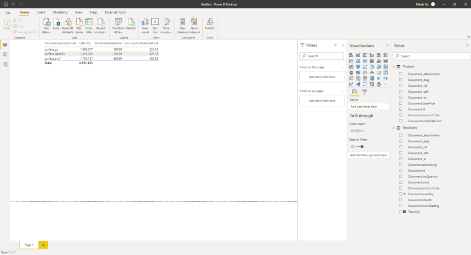Save the report using the floppy icon
This screenshot has height=255, width=471.
(x=6, y=4)
